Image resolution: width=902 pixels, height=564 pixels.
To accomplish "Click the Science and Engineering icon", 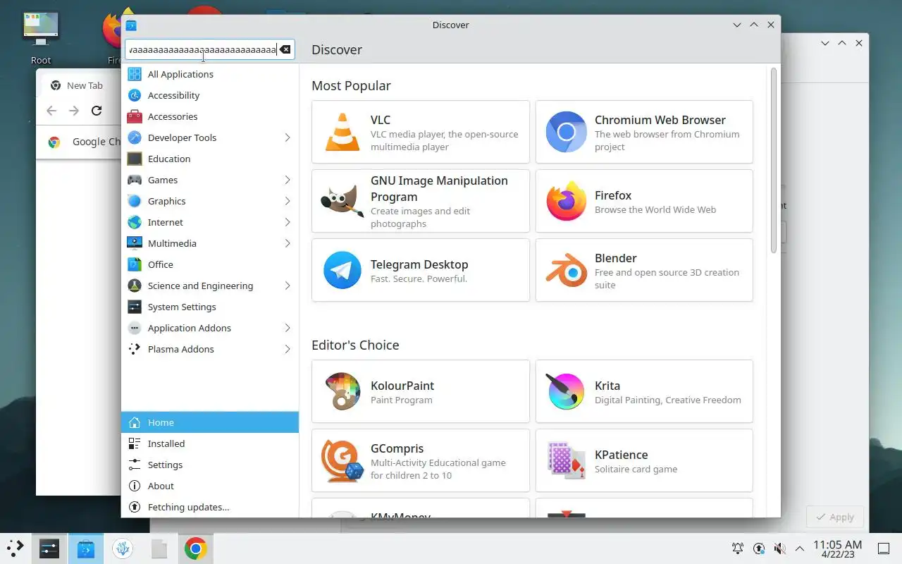I will pos(135,286).
